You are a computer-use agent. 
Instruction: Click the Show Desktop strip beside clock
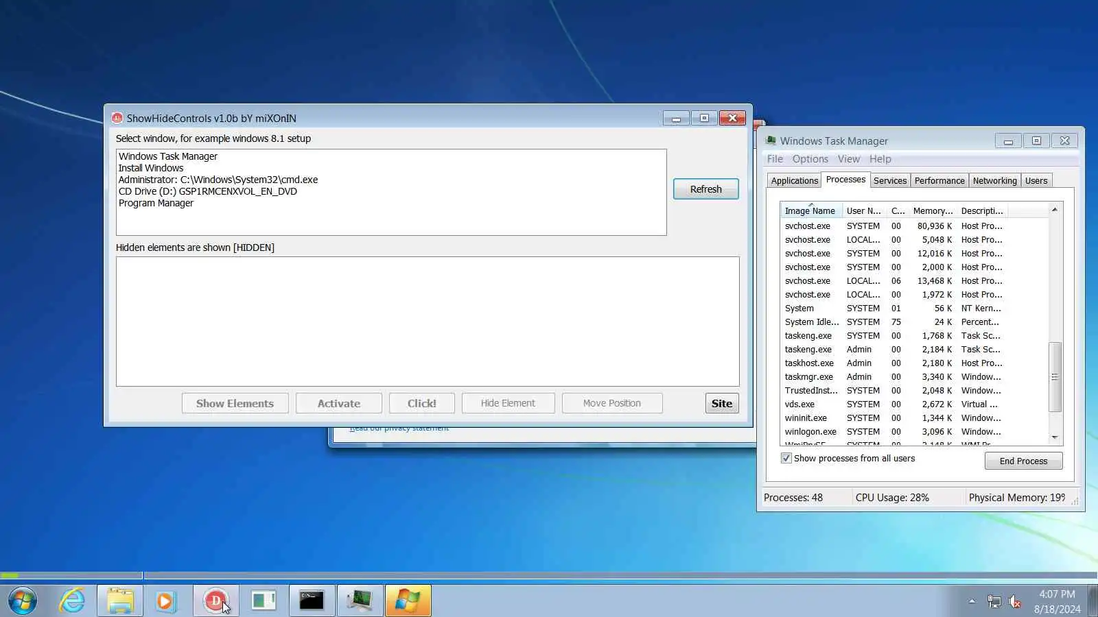1093,601
